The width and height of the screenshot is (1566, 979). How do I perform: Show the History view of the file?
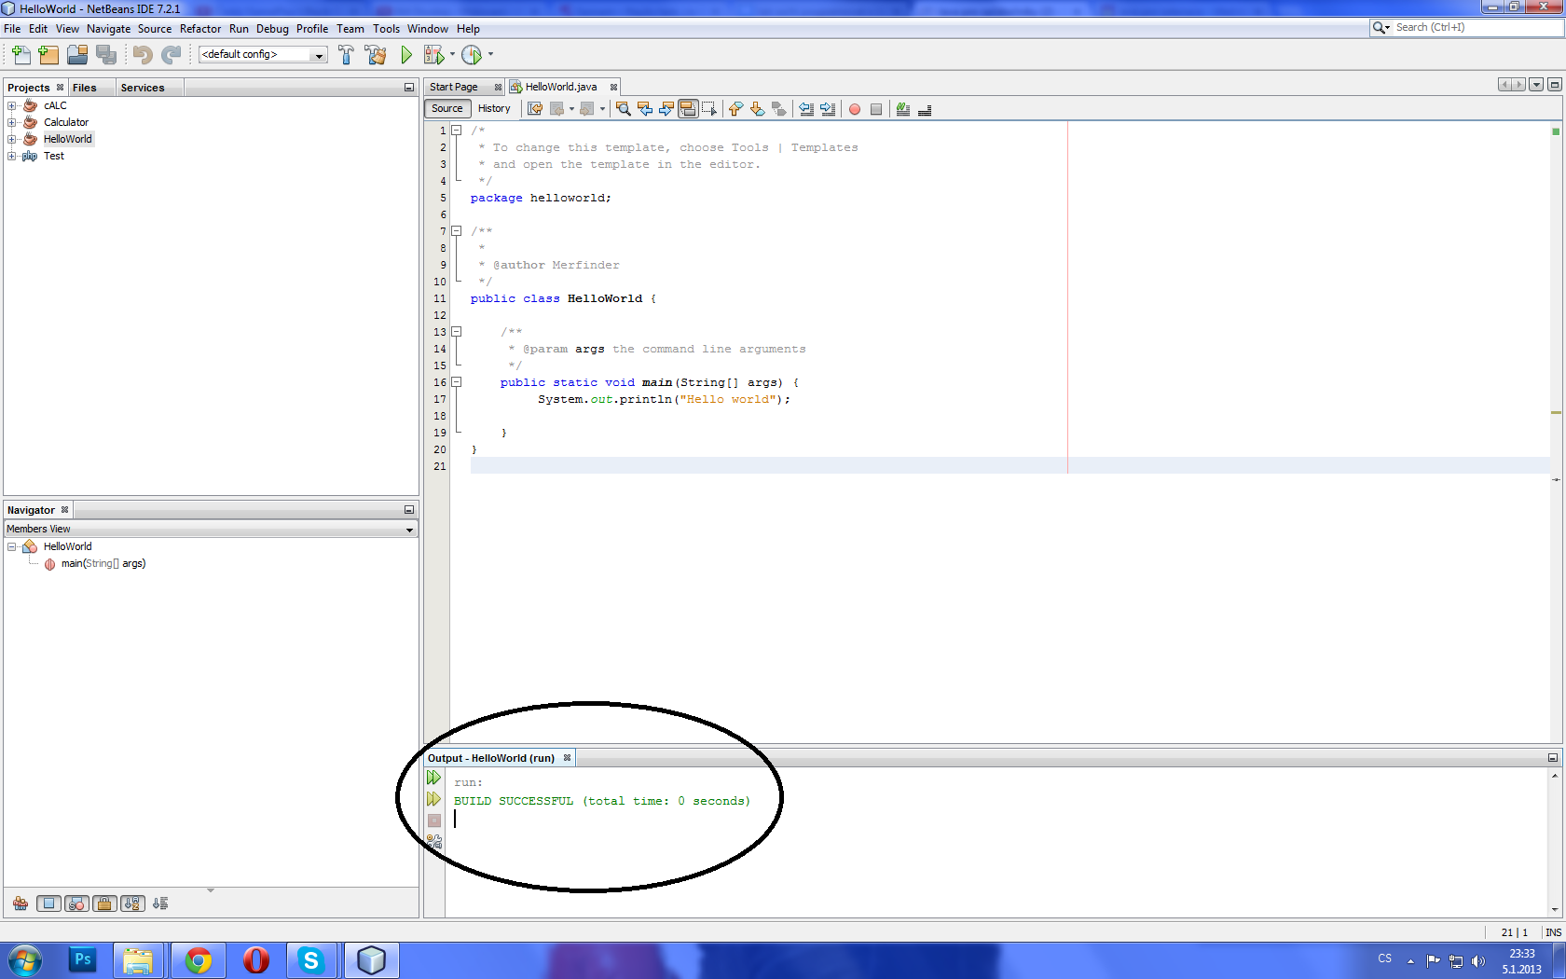494,109
